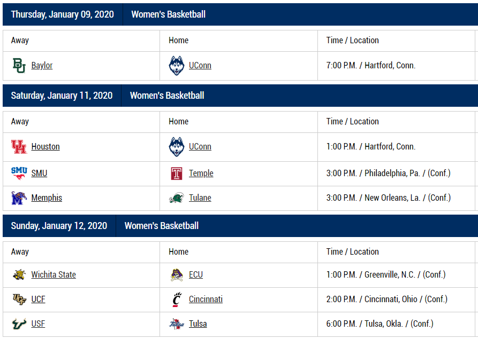Click the SMU mustang logo
Screen dimensions: 478x339
19,174
